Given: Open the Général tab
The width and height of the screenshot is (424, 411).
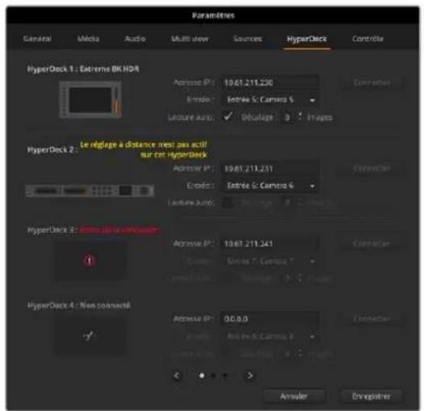Looking at the screenshot, I should pyautogui.click(x=37, y=39).
